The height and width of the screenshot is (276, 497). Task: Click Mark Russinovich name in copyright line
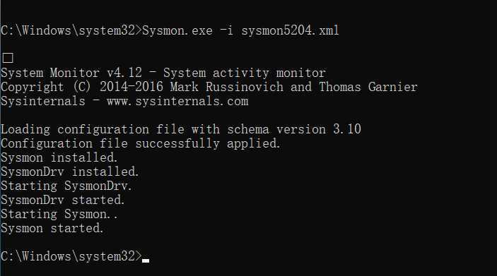(227, 87)
